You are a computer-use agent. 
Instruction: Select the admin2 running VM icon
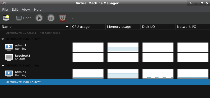click(9, 74)
